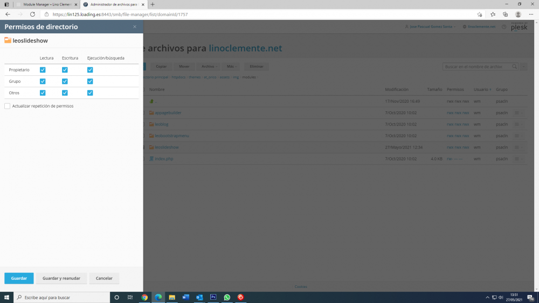
Task: Click the address bar URL
Action: 120,15
